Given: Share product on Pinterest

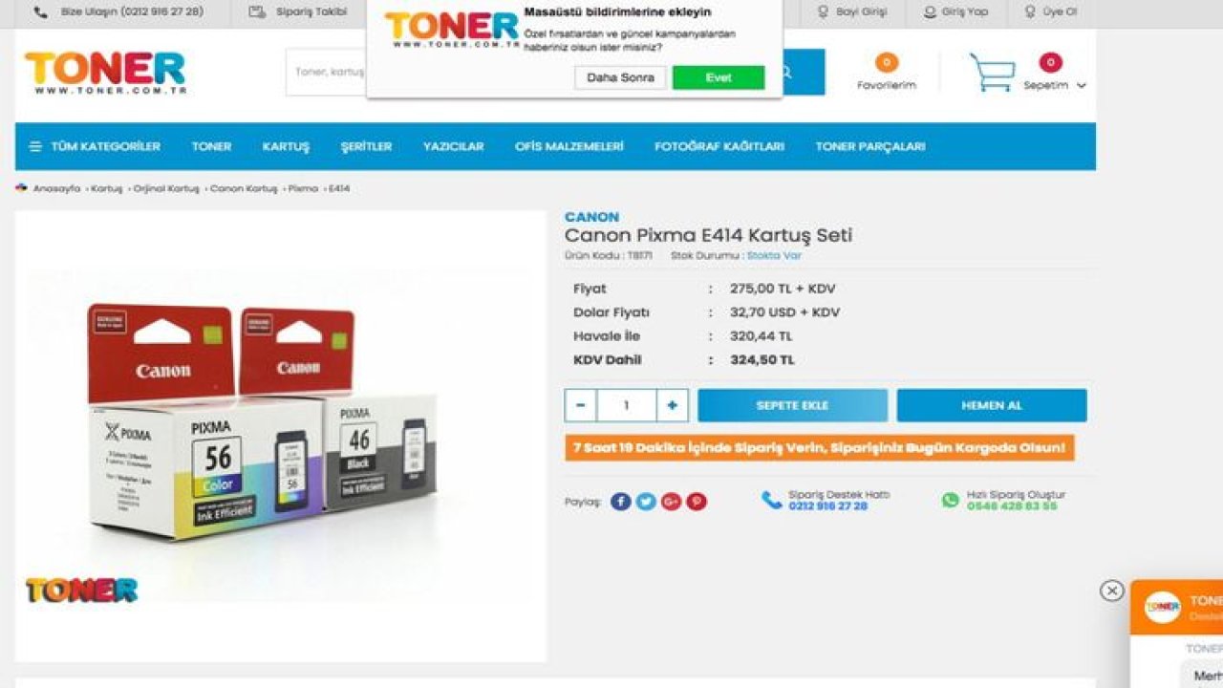Looking at the screenshot, I should (x=697, y=501).
